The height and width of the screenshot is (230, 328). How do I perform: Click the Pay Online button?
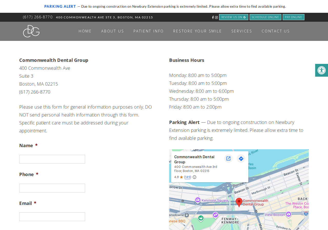[x=294, y=17]
